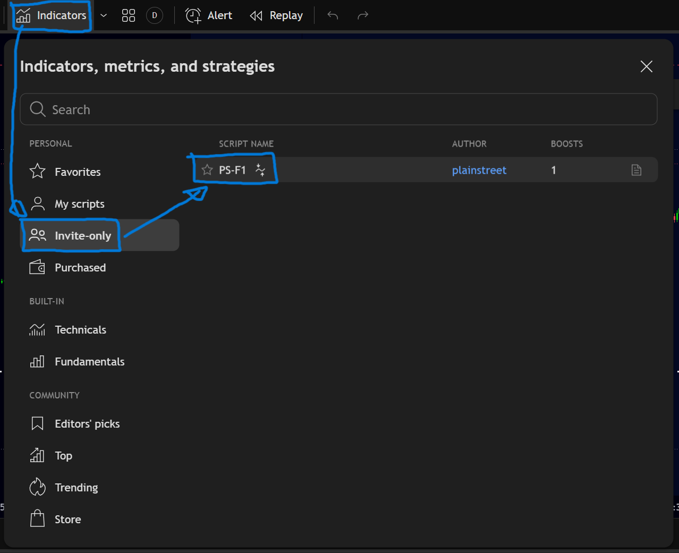Close the Indicators dialog
This screenshot has height=553, width=679.
(x=647, y=66)
